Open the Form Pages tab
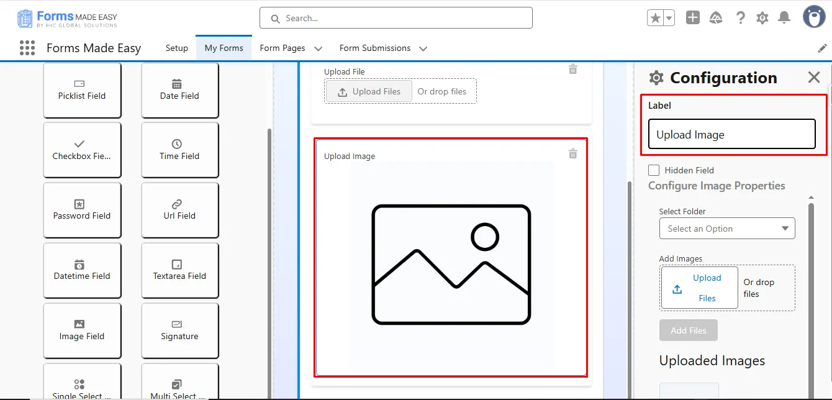832x400 pixels. 283,48
